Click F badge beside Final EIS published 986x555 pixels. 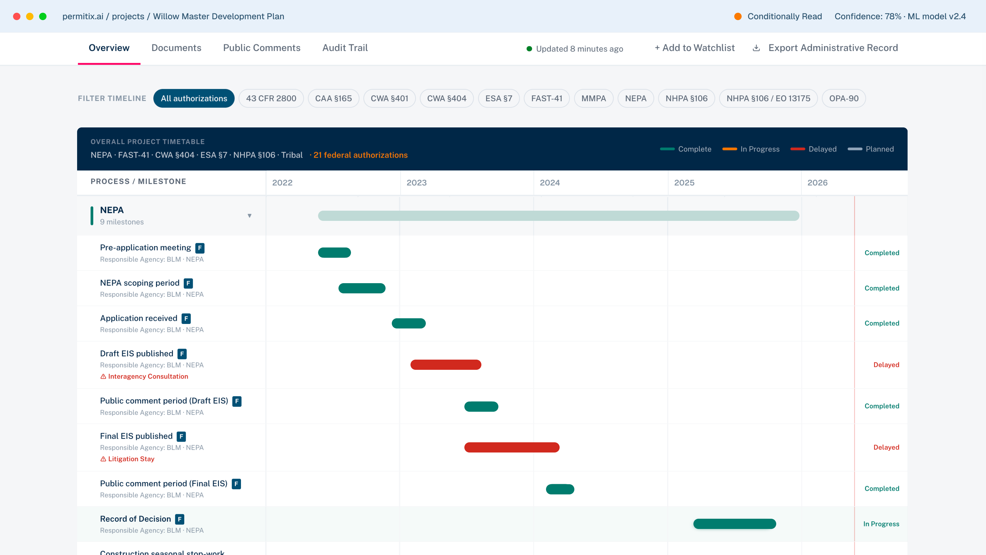pos(181,436)
